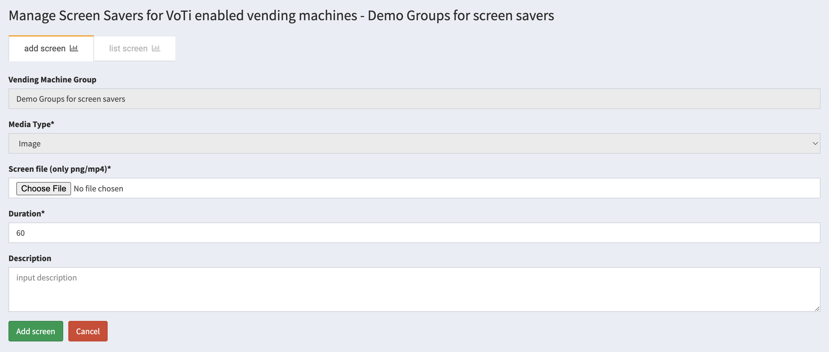Click the red Cancel button
This screenshot has height=352, width=829.
(x=88, y=331)
